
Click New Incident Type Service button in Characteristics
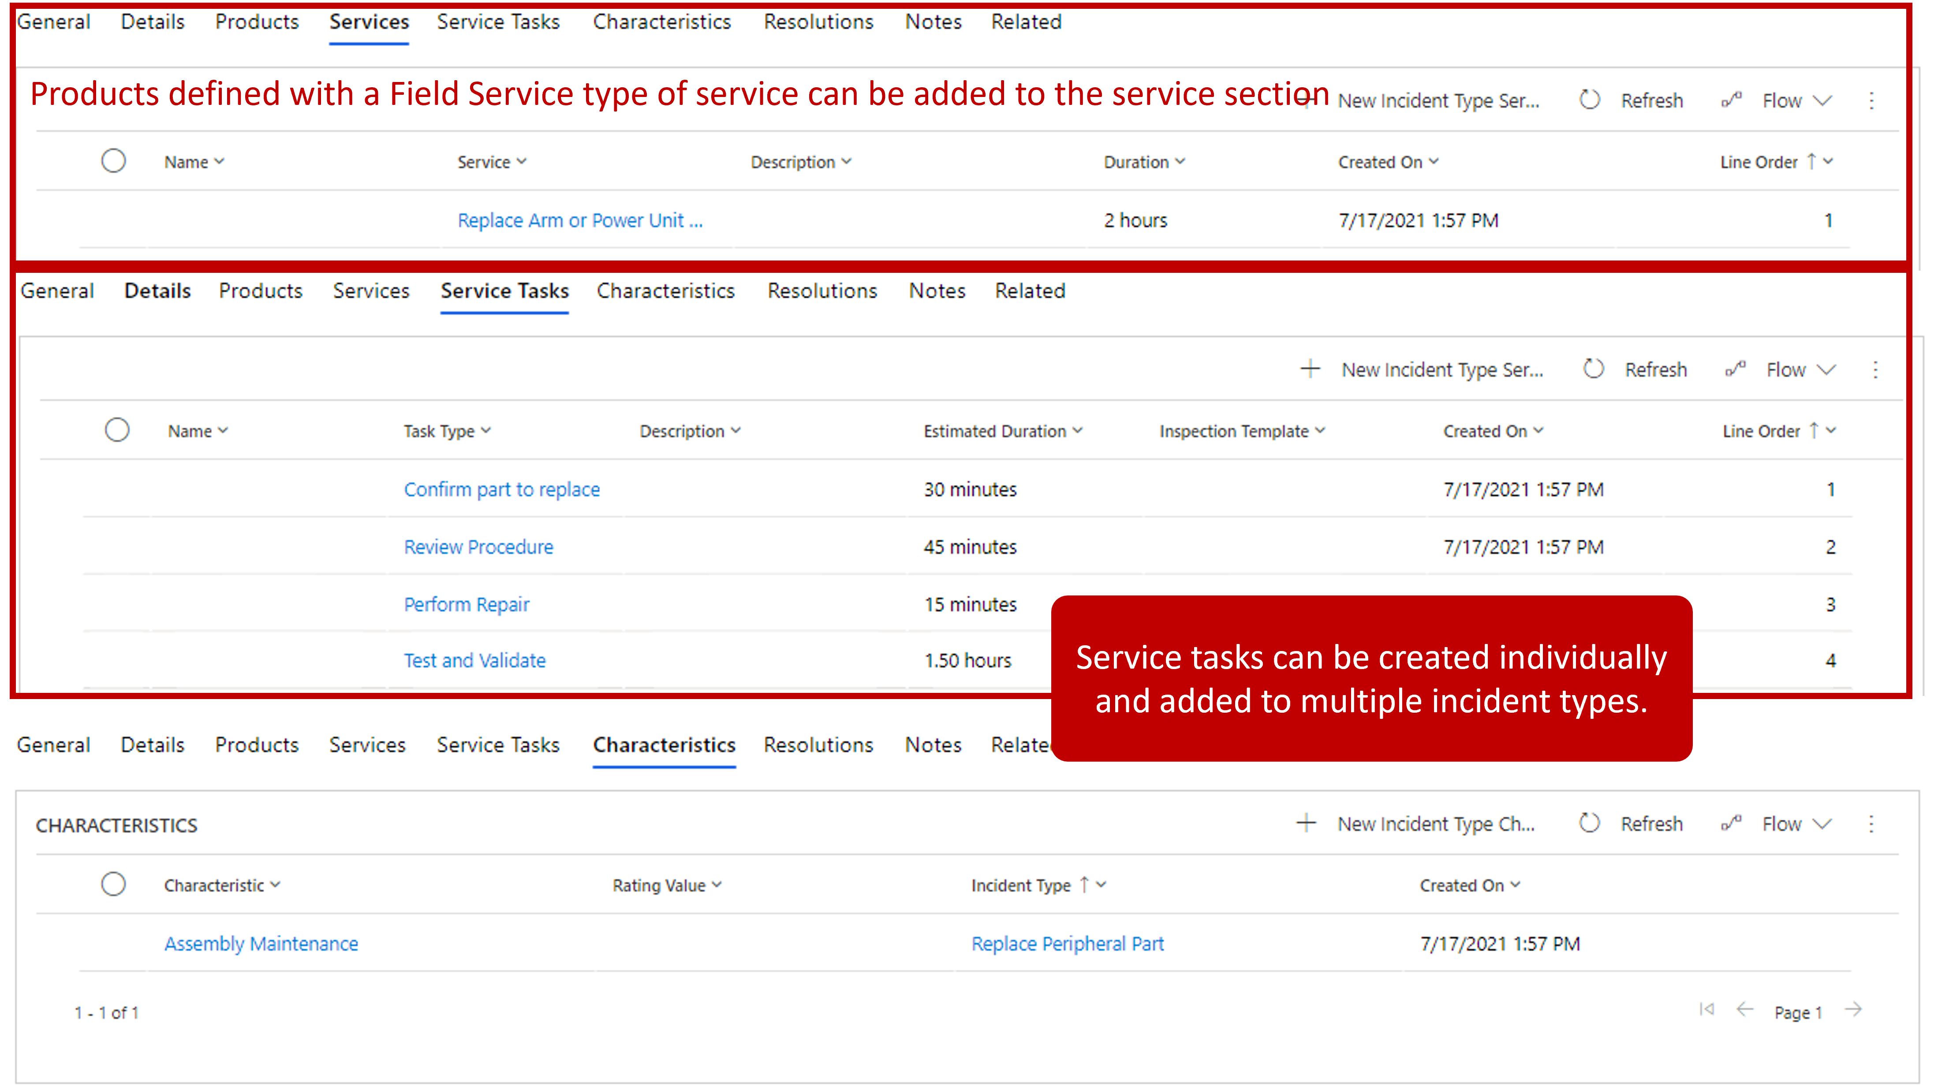coord(1418,824)
